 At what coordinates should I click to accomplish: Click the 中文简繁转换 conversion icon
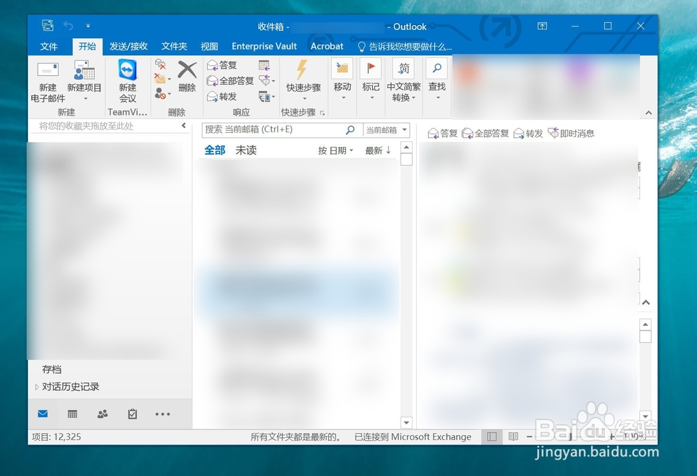point(404,69)
